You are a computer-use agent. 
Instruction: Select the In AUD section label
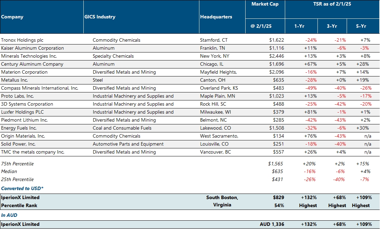coord(9,215)
